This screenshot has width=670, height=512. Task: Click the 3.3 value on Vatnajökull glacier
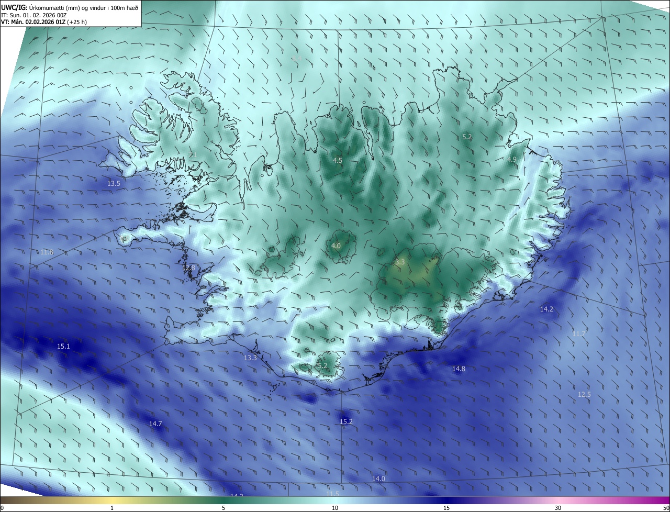click(x=400, y=262)
